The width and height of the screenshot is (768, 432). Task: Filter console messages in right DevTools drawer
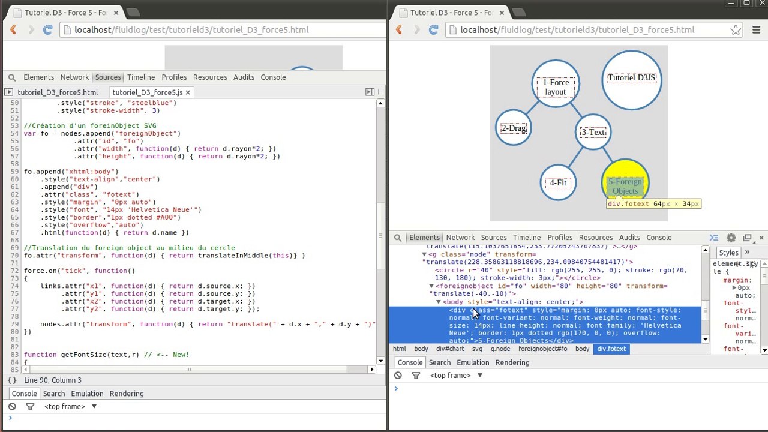(x=416, y=376)
